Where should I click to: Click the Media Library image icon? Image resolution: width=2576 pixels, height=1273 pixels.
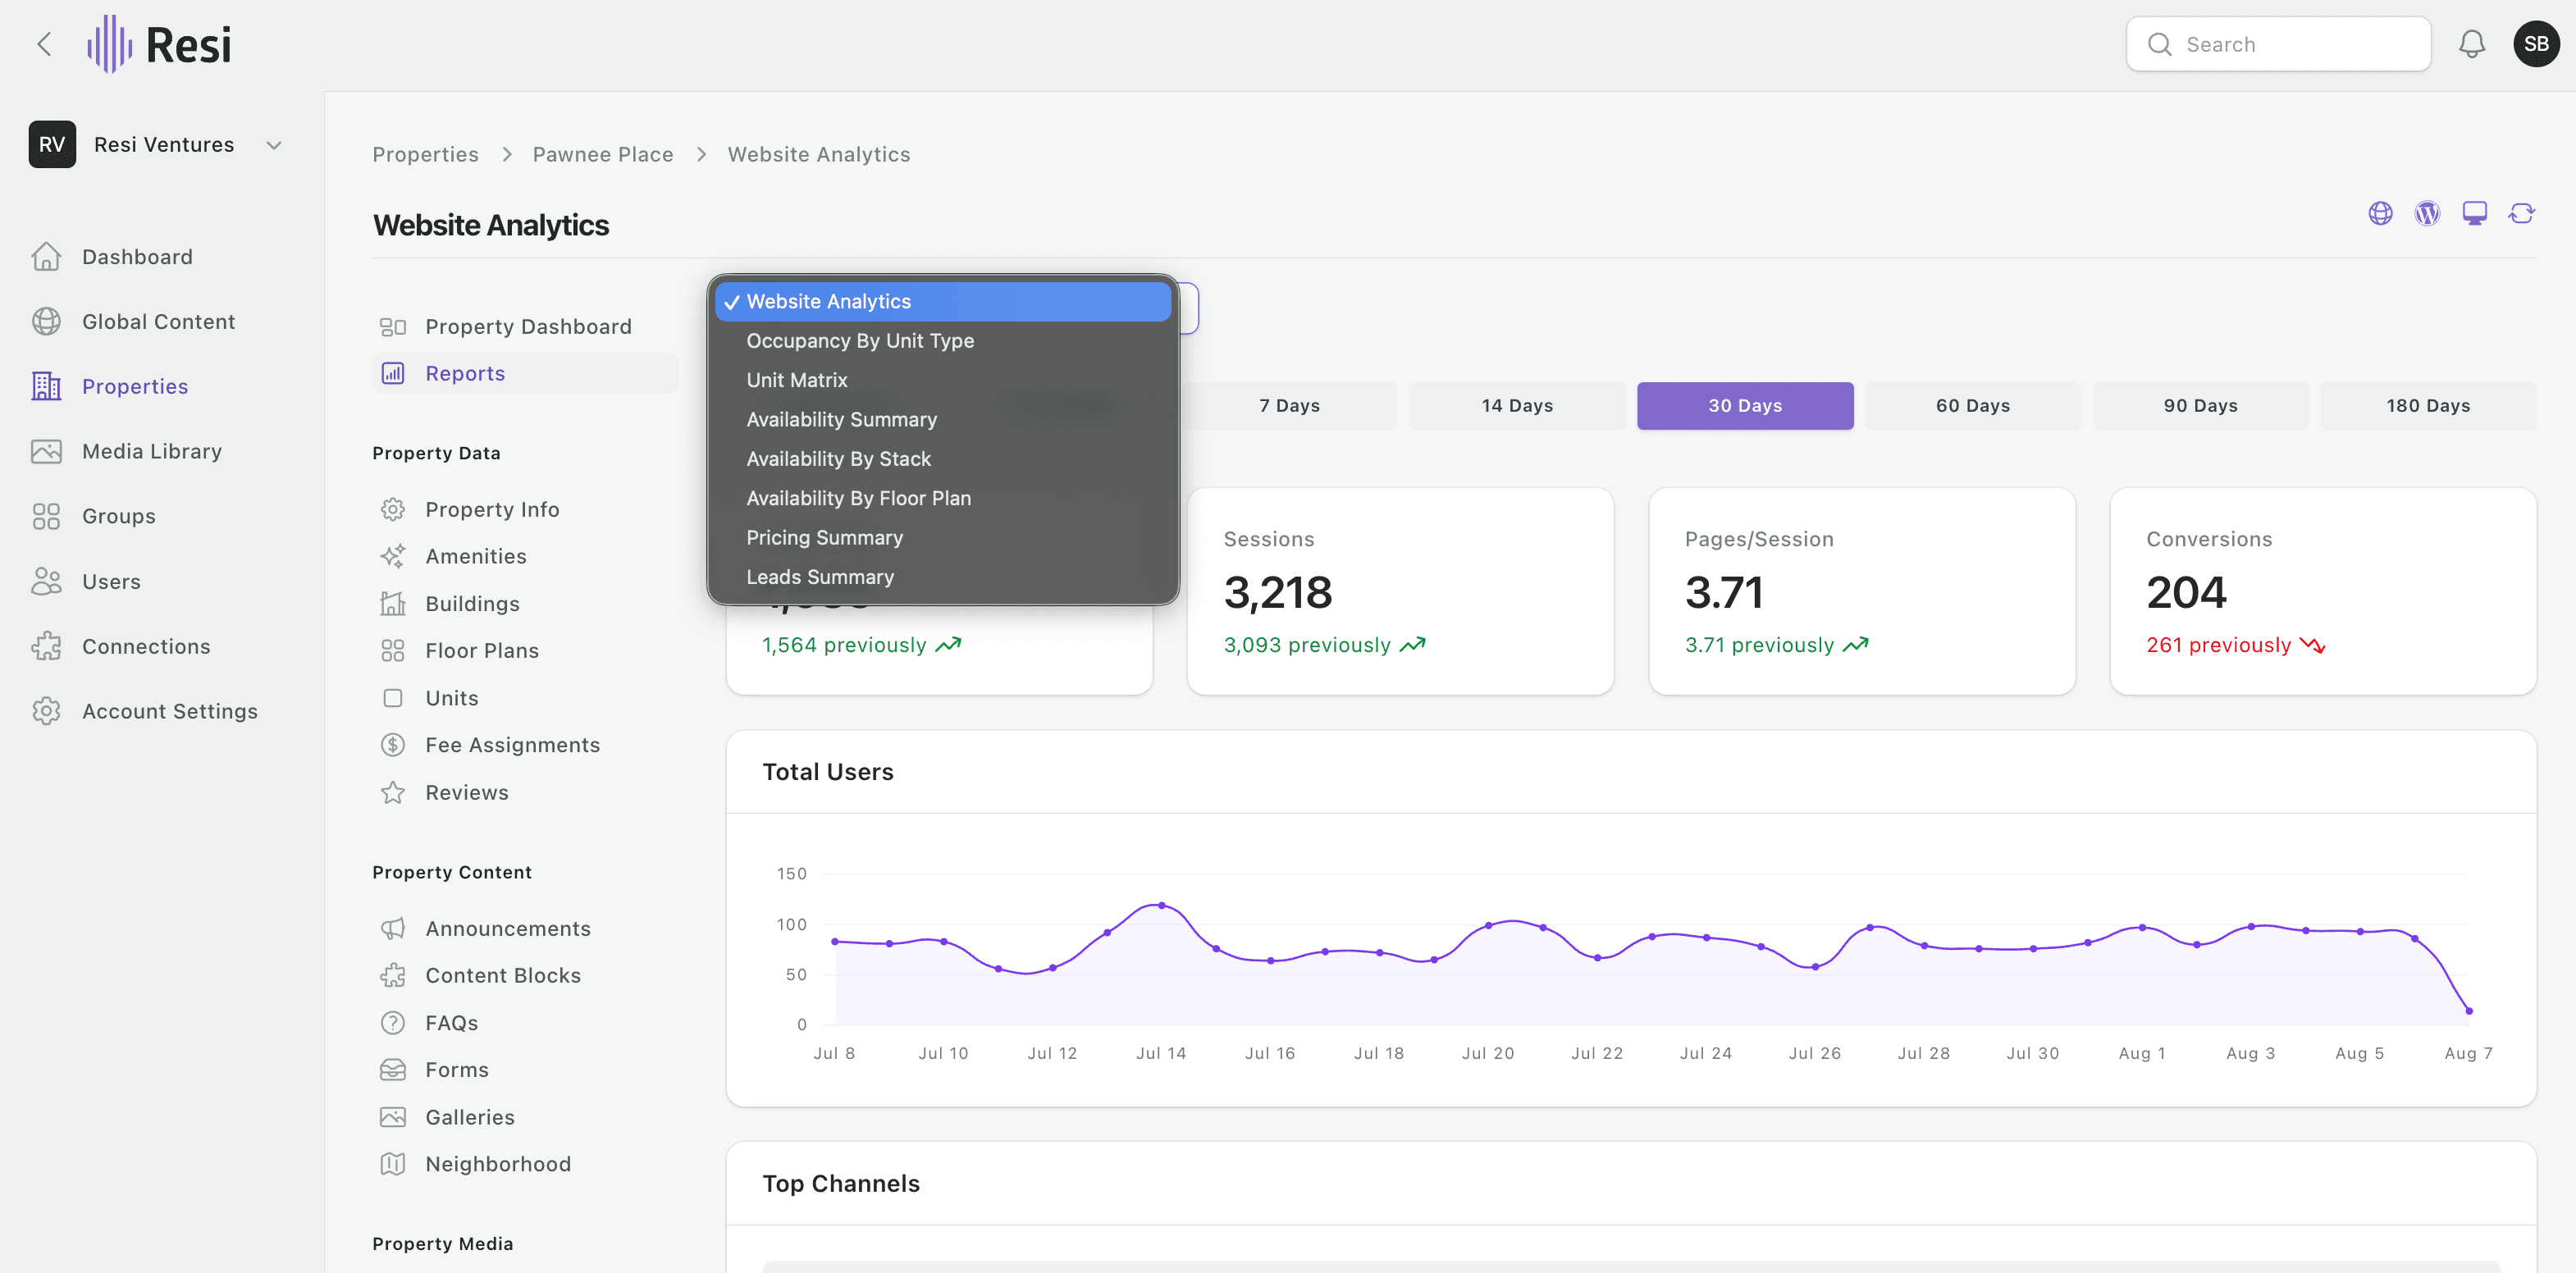(46, 451)
